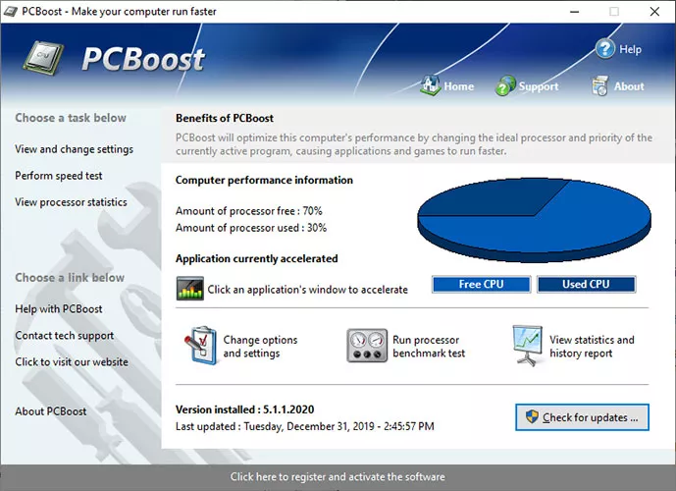Click View statistics and history report text
The height and width of the screenshot is (491, 676).
point(592,347)
